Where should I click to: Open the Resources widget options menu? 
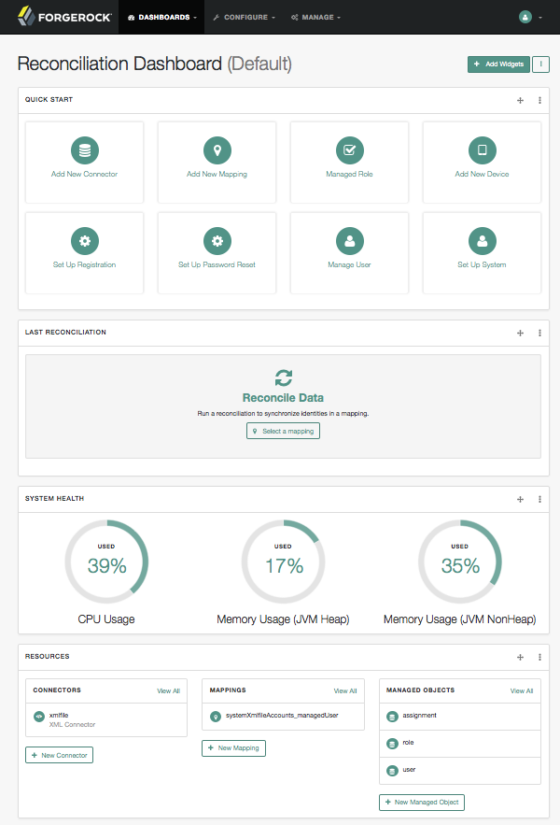[539, 657]
